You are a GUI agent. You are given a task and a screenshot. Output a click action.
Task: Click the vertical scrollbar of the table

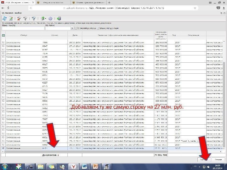click(224, 104)
